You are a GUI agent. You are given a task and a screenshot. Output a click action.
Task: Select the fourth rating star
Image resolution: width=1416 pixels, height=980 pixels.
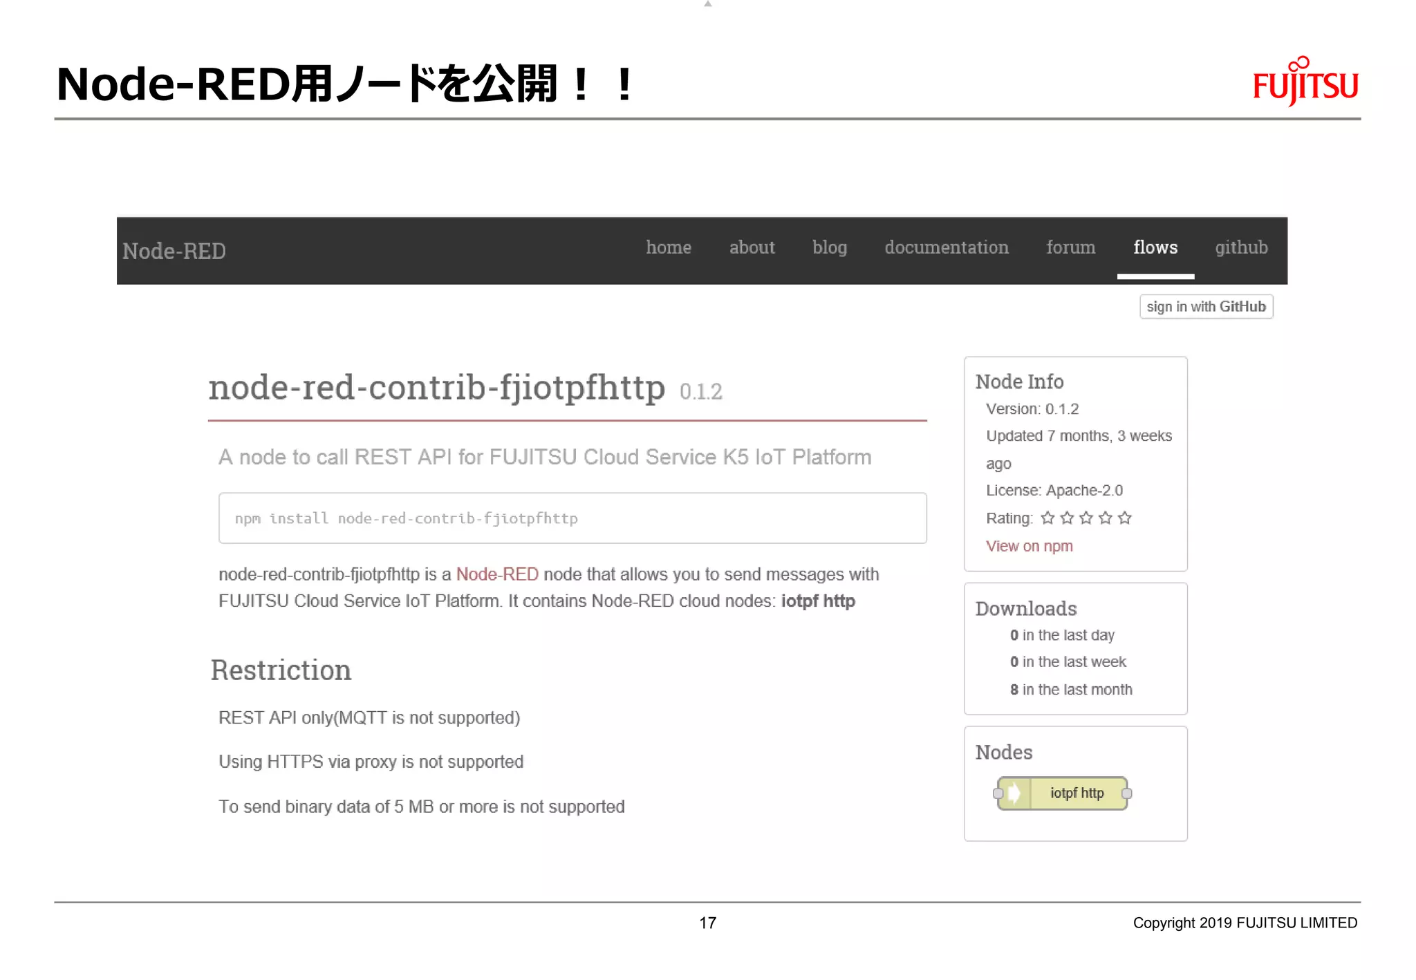1106,518
